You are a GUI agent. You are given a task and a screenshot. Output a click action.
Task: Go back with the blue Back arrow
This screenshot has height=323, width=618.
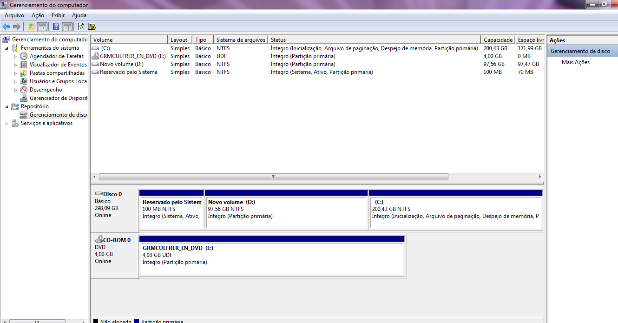[x=6, y=26]
